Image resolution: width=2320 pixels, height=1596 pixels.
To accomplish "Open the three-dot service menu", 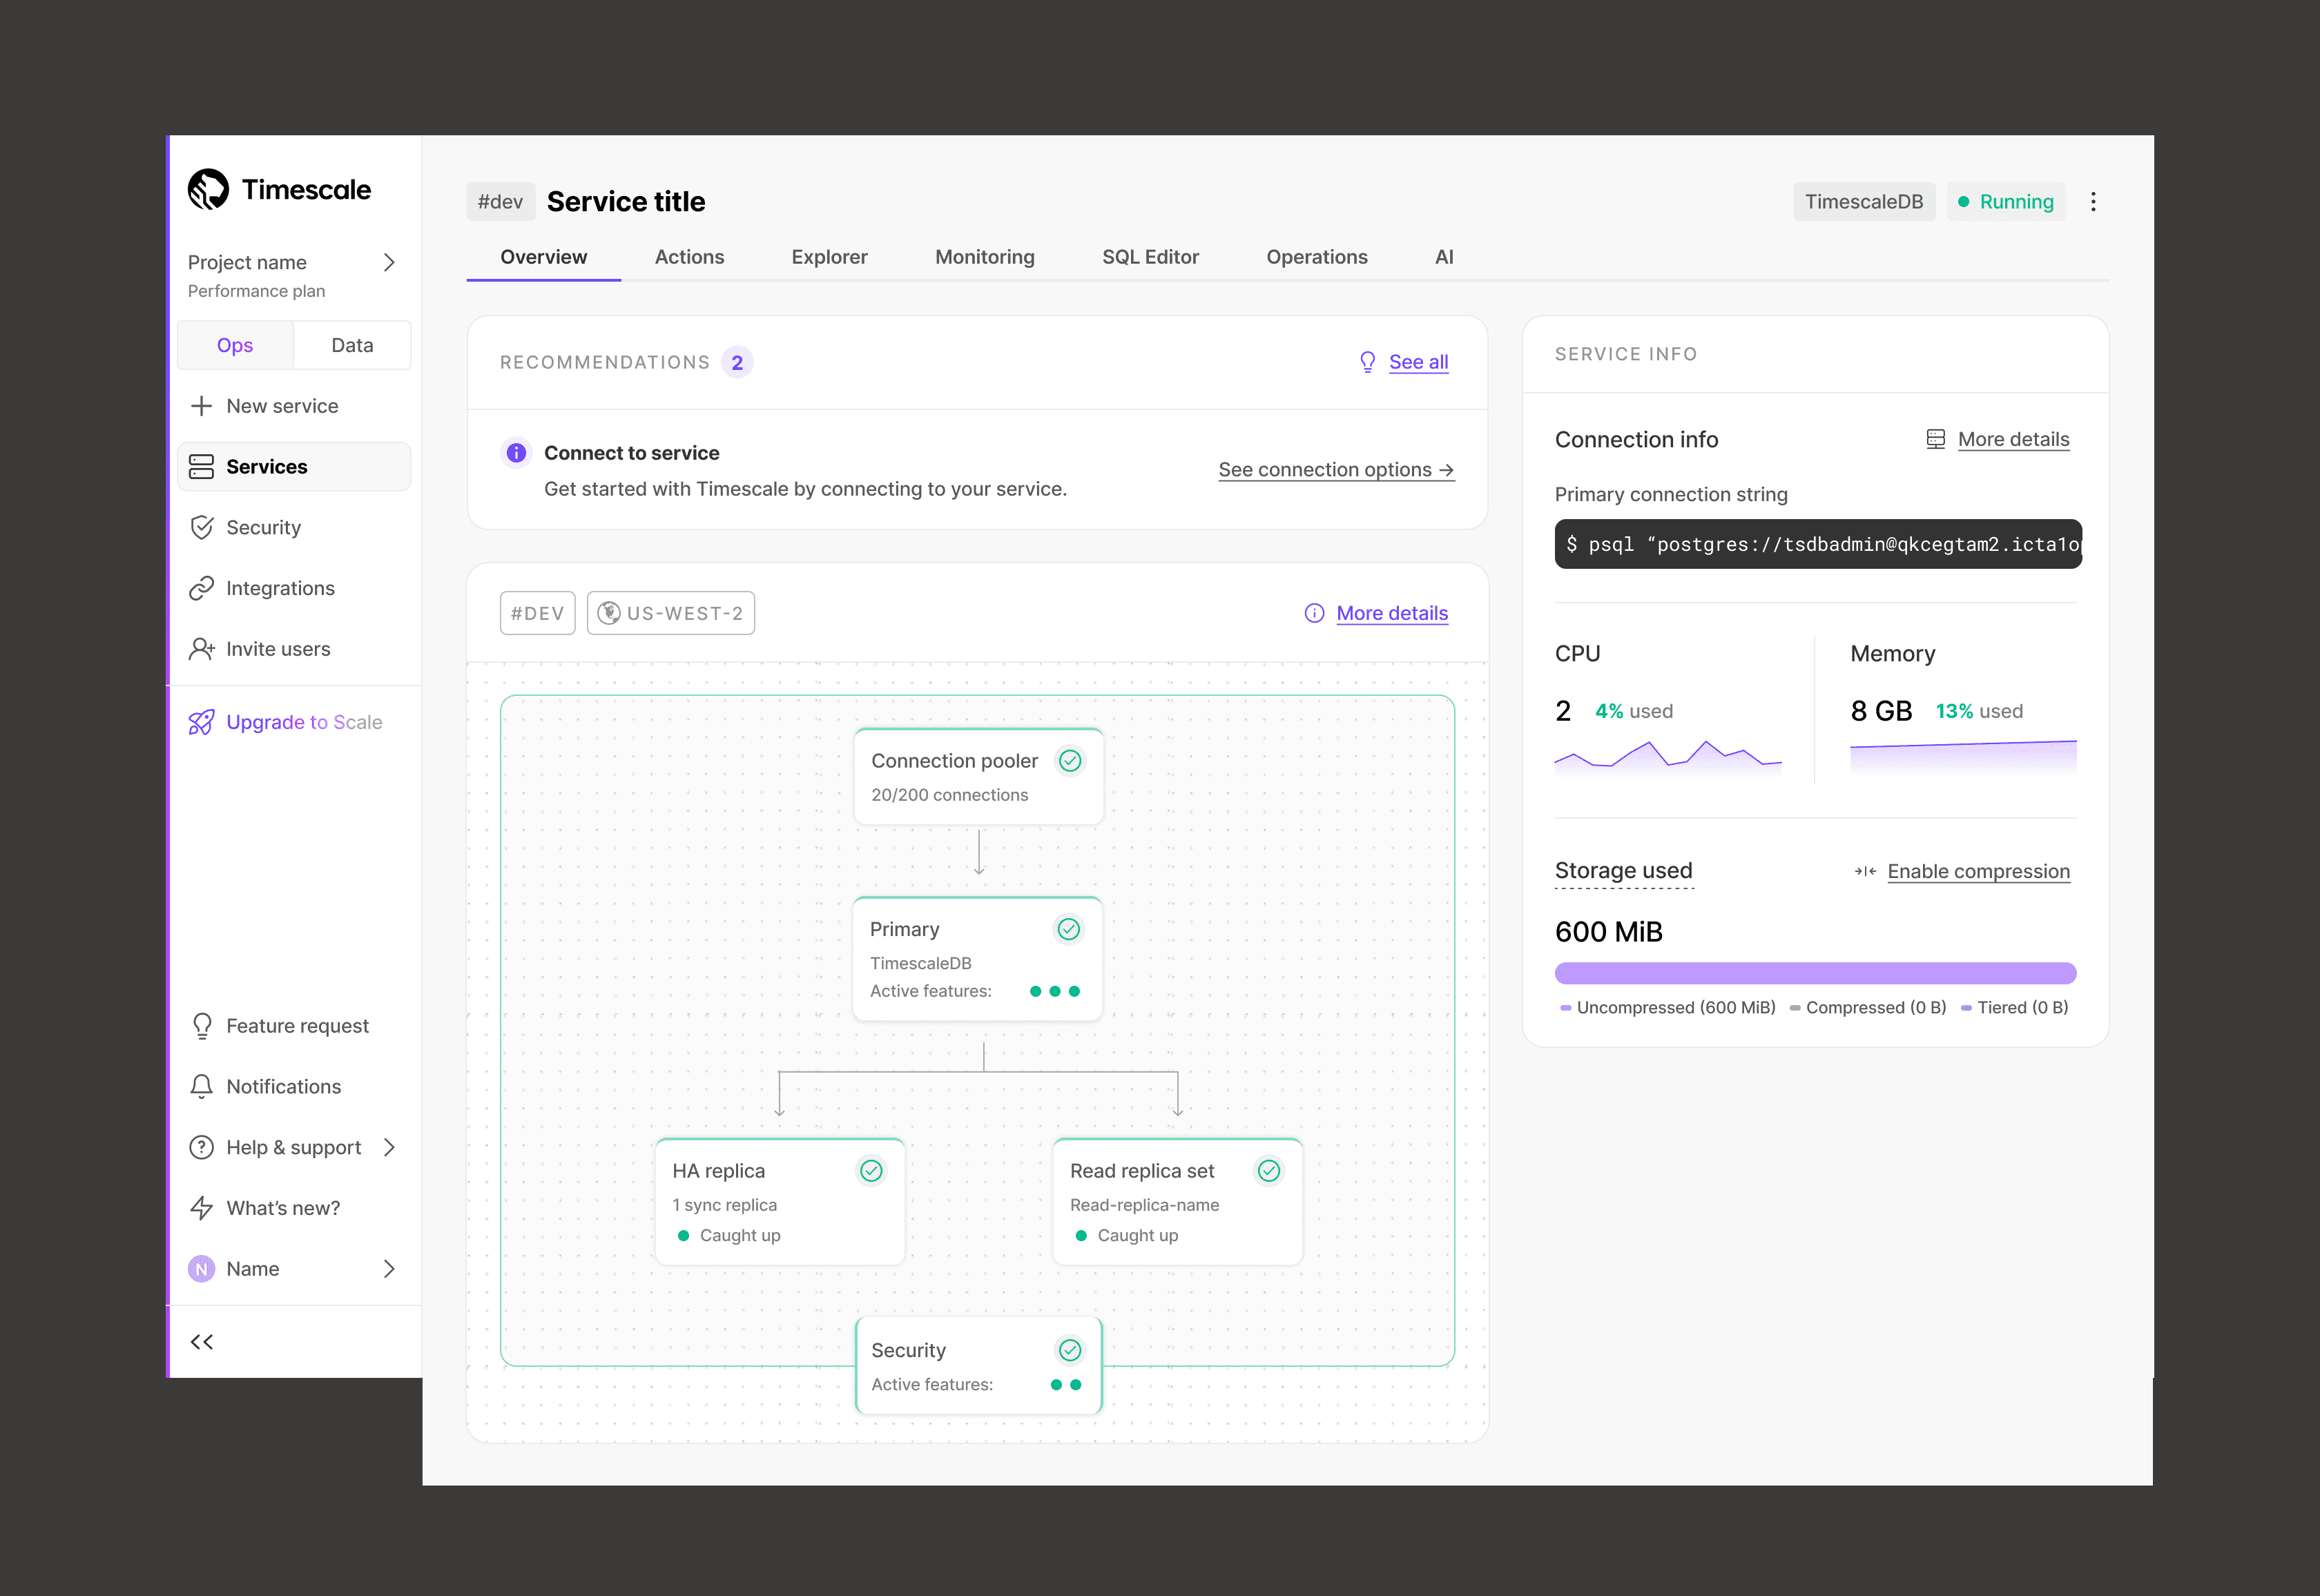I will click(2093, 202).
